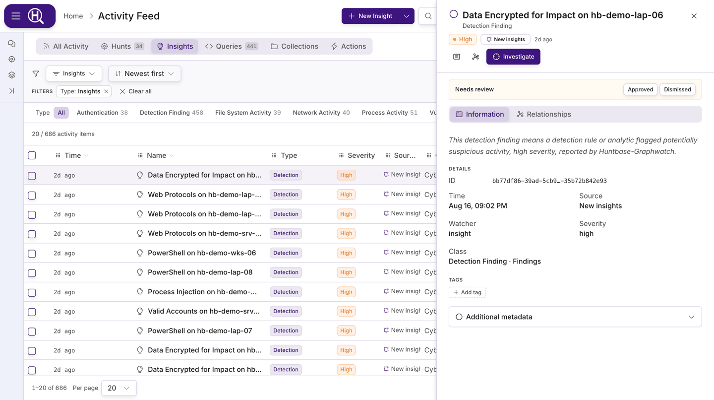Image resolution: width=714 pixels, height=400 pixels.
Task: Open the Insights type dropdown
Action: tap(74, 73)
